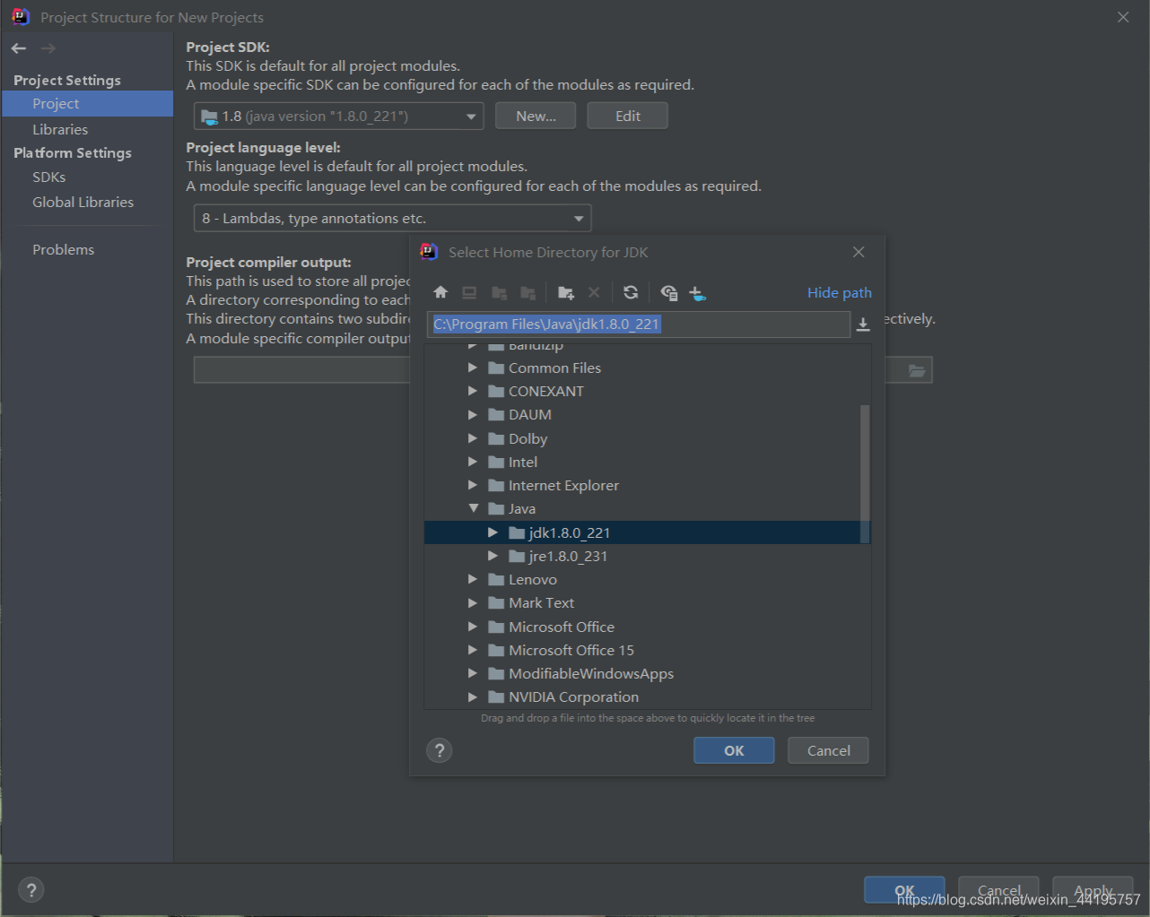The height and width of the screenshot is (917, 1150).
Task: Click the directory tree vertical scrollbar
Action: click(865, 473)
